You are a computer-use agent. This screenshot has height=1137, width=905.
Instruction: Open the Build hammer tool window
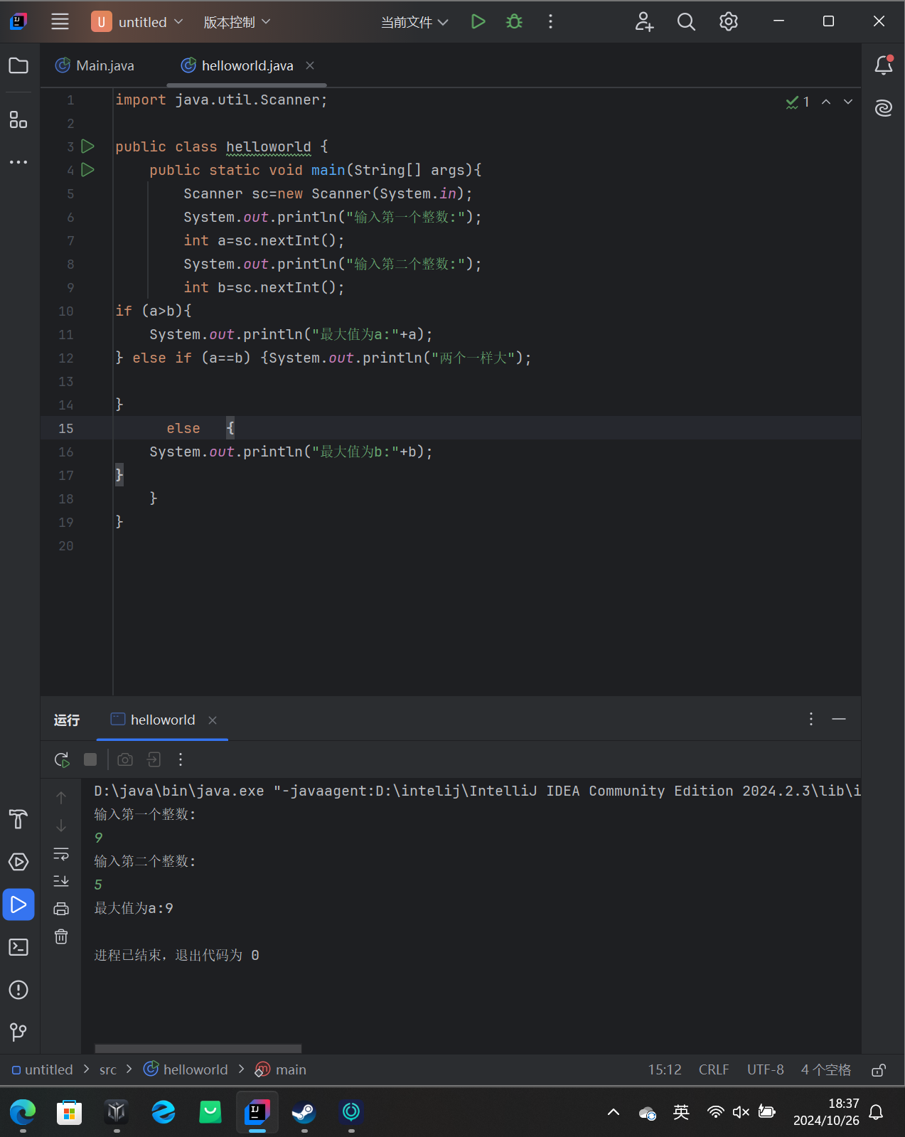[x=18, y=819]
